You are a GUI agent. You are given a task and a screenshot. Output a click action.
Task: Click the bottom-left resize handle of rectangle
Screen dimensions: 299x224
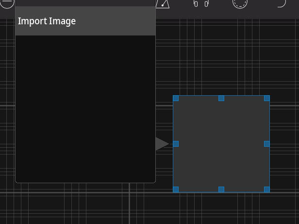pyautogui.click(x=176, y=190)
